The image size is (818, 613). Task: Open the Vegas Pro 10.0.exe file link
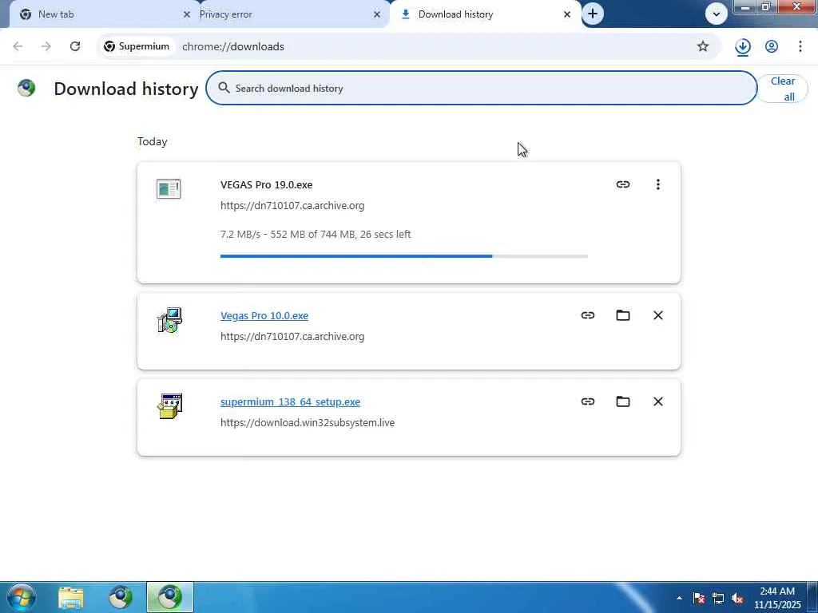pyautogui.click(x=264, y=316)
